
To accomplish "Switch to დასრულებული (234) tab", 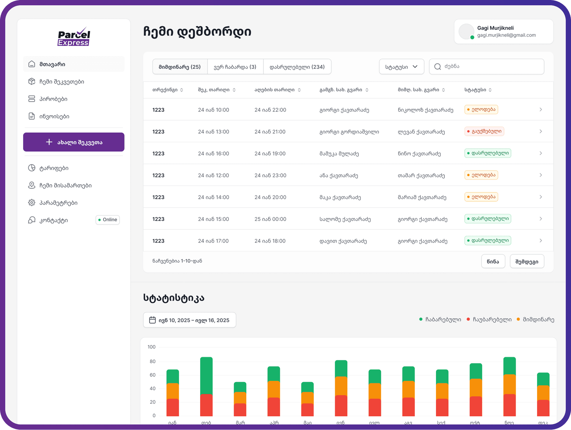I will 297,67.
